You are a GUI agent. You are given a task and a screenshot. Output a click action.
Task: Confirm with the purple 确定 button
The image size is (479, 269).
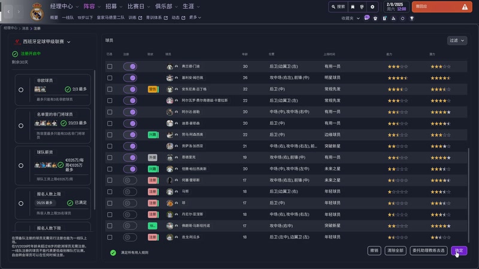pos(459,250)
